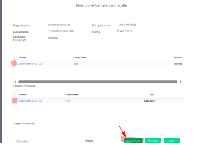Tick the checkbox for the 1,000.0000 row

click(16, 101)
